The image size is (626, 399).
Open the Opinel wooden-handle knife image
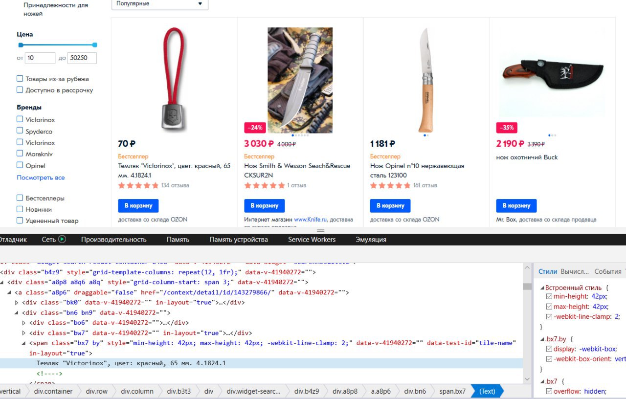426,81
